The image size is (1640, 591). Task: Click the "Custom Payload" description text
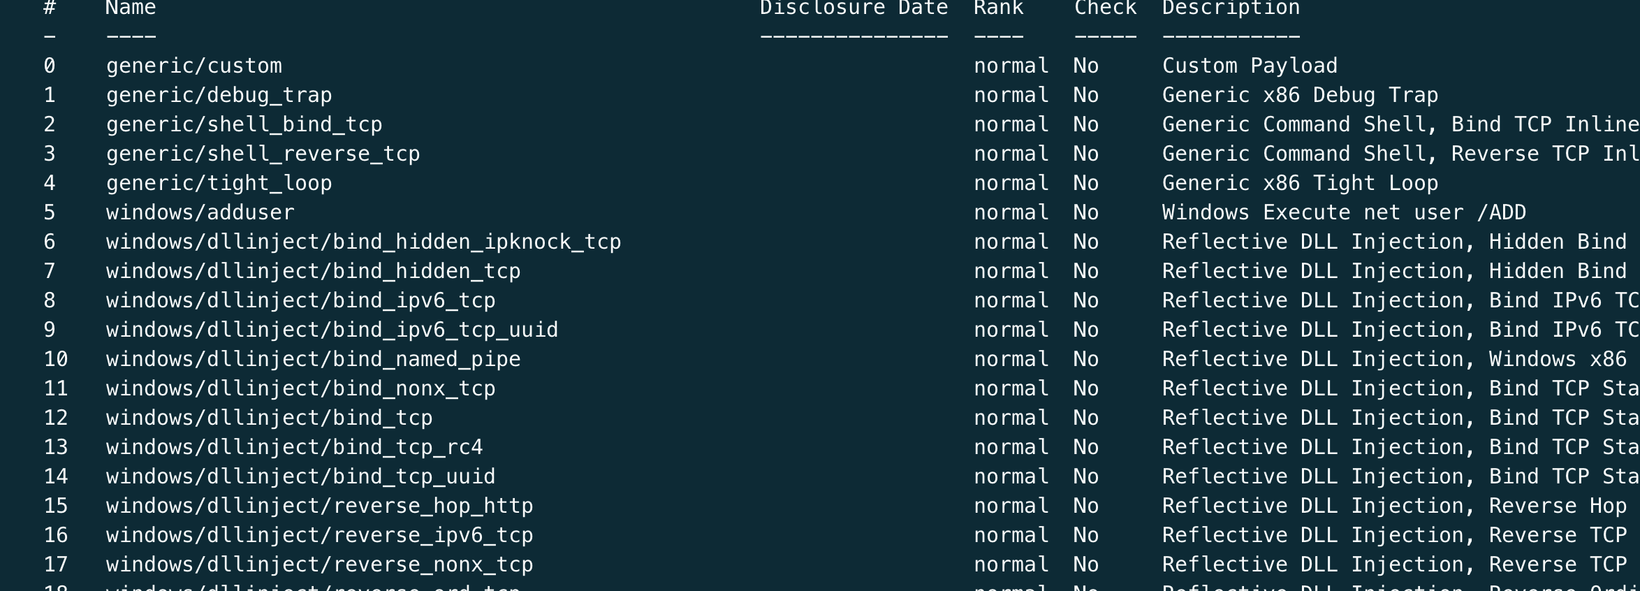[1250, 66]
